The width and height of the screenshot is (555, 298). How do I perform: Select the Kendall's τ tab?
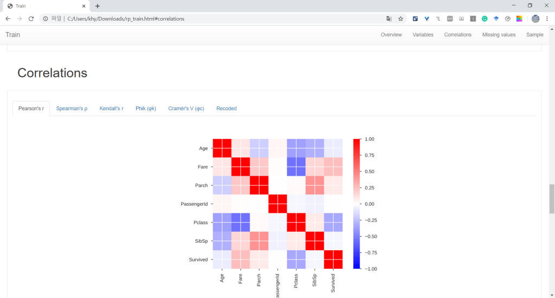coord(111,109)
